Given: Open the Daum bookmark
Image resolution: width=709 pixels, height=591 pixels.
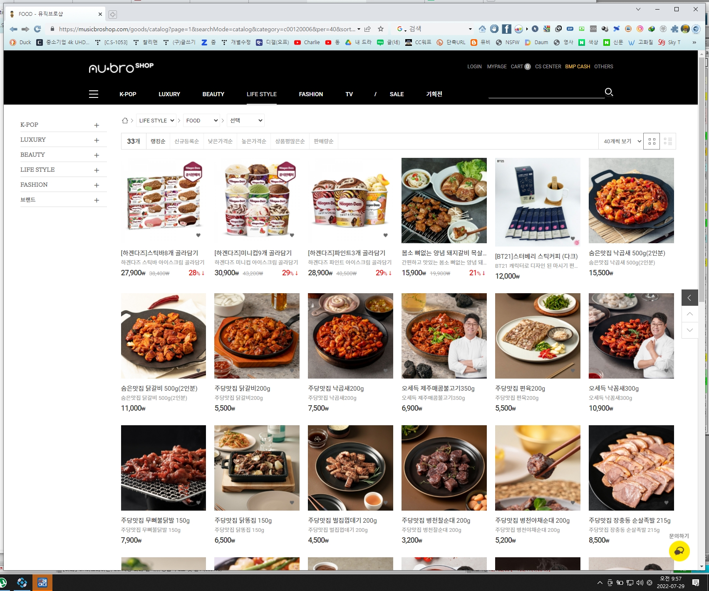Looking at the screenshot, I should [x=536, y=42].
